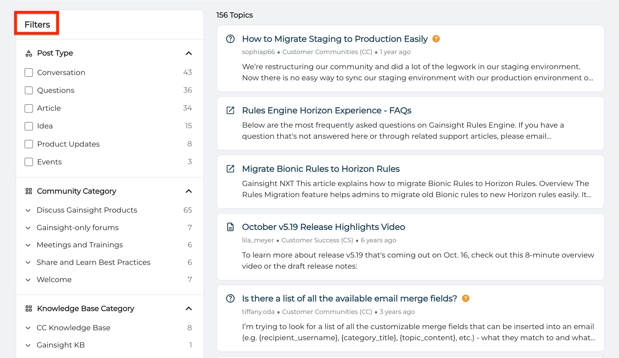
Task: Click Post Type shapes icon
Action: (x=29, y=53)
